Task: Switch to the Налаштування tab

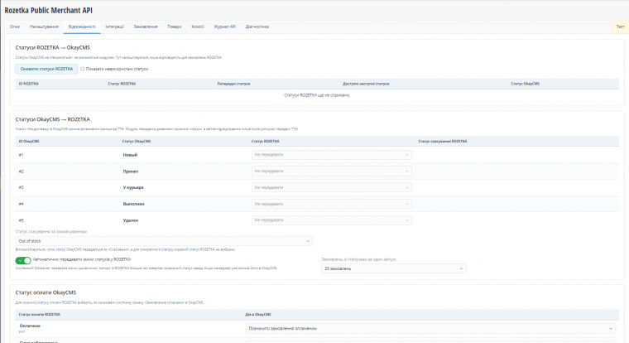Action: click(x=44, y=27)
